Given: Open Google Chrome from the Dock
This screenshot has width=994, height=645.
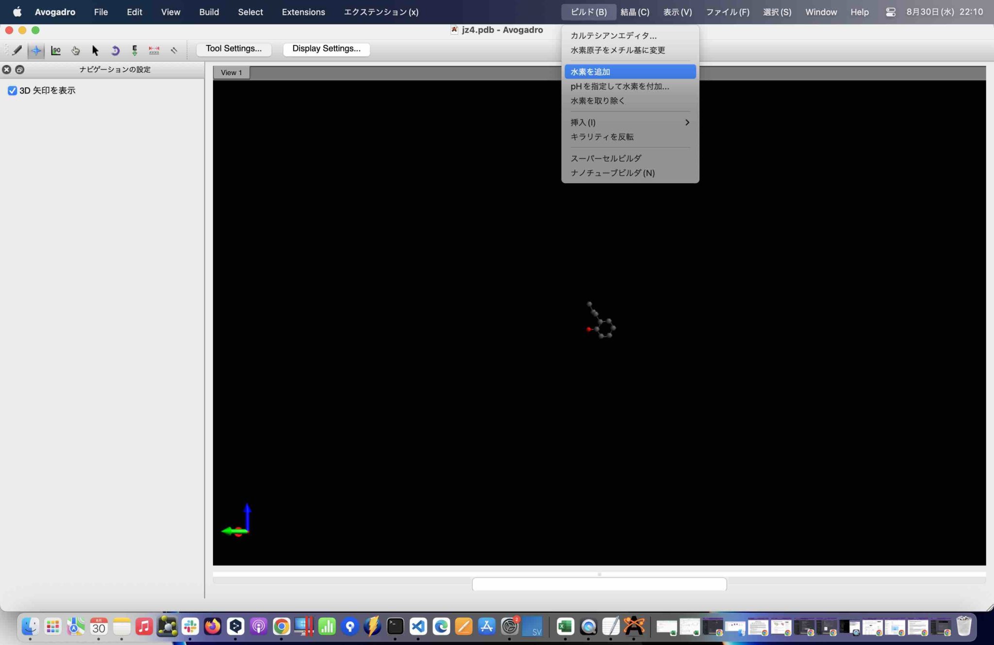Looking at the screenshot, I should point(281,627).
